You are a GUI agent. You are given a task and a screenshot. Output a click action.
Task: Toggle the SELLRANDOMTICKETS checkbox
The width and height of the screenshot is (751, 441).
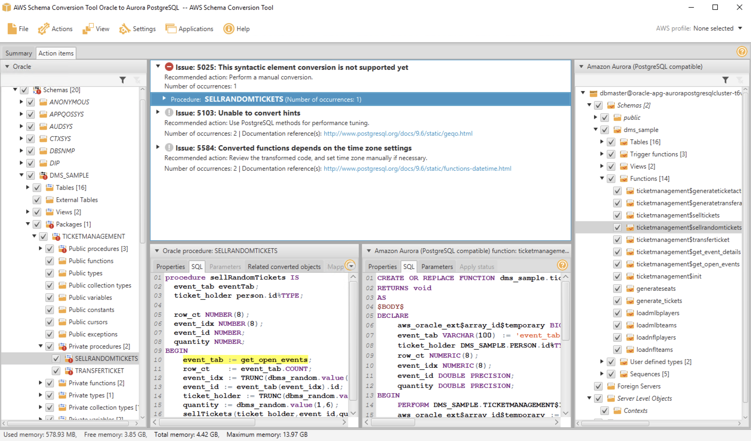[x=56, y=358]
